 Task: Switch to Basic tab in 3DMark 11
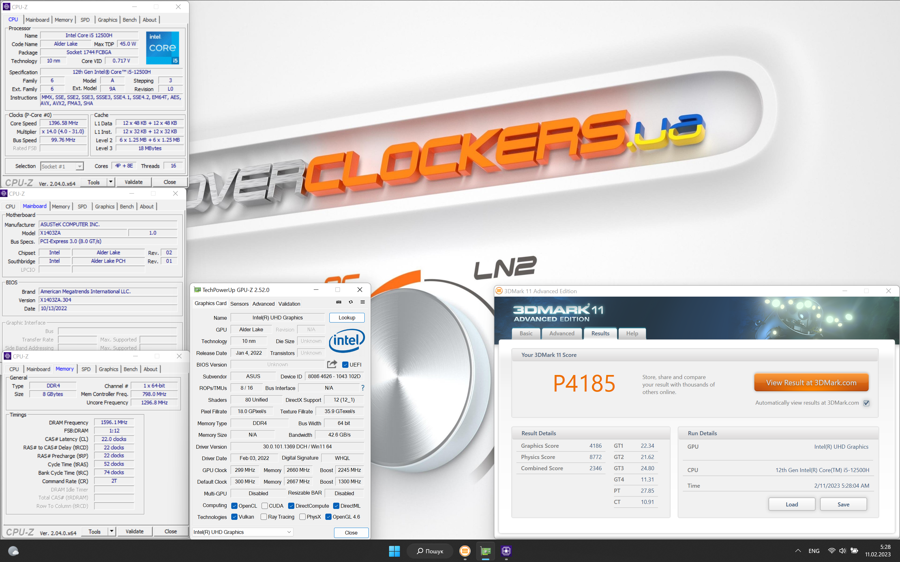(526, 333)
